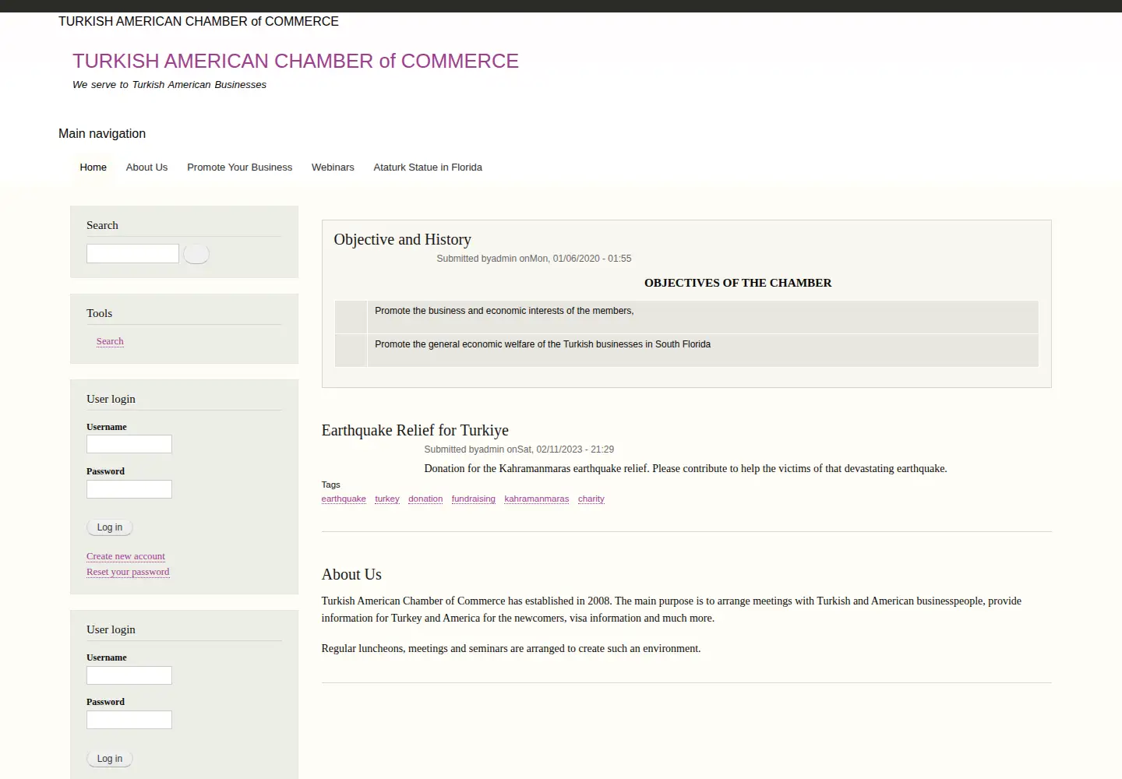Click the slogan 'We serve to Turkish American Businesses'
Screen dimensions: 1122x779
click(169, 85)
